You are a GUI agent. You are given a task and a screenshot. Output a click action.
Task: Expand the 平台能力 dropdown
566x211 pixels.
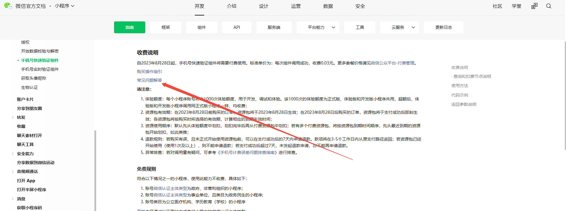point(318,27)
